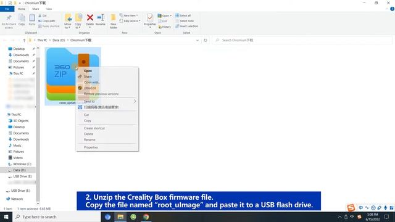This screenshot has height=222, width=395.
Task: Select Quick access Downloads in sidebar
Action: click(x=21, y=55)
